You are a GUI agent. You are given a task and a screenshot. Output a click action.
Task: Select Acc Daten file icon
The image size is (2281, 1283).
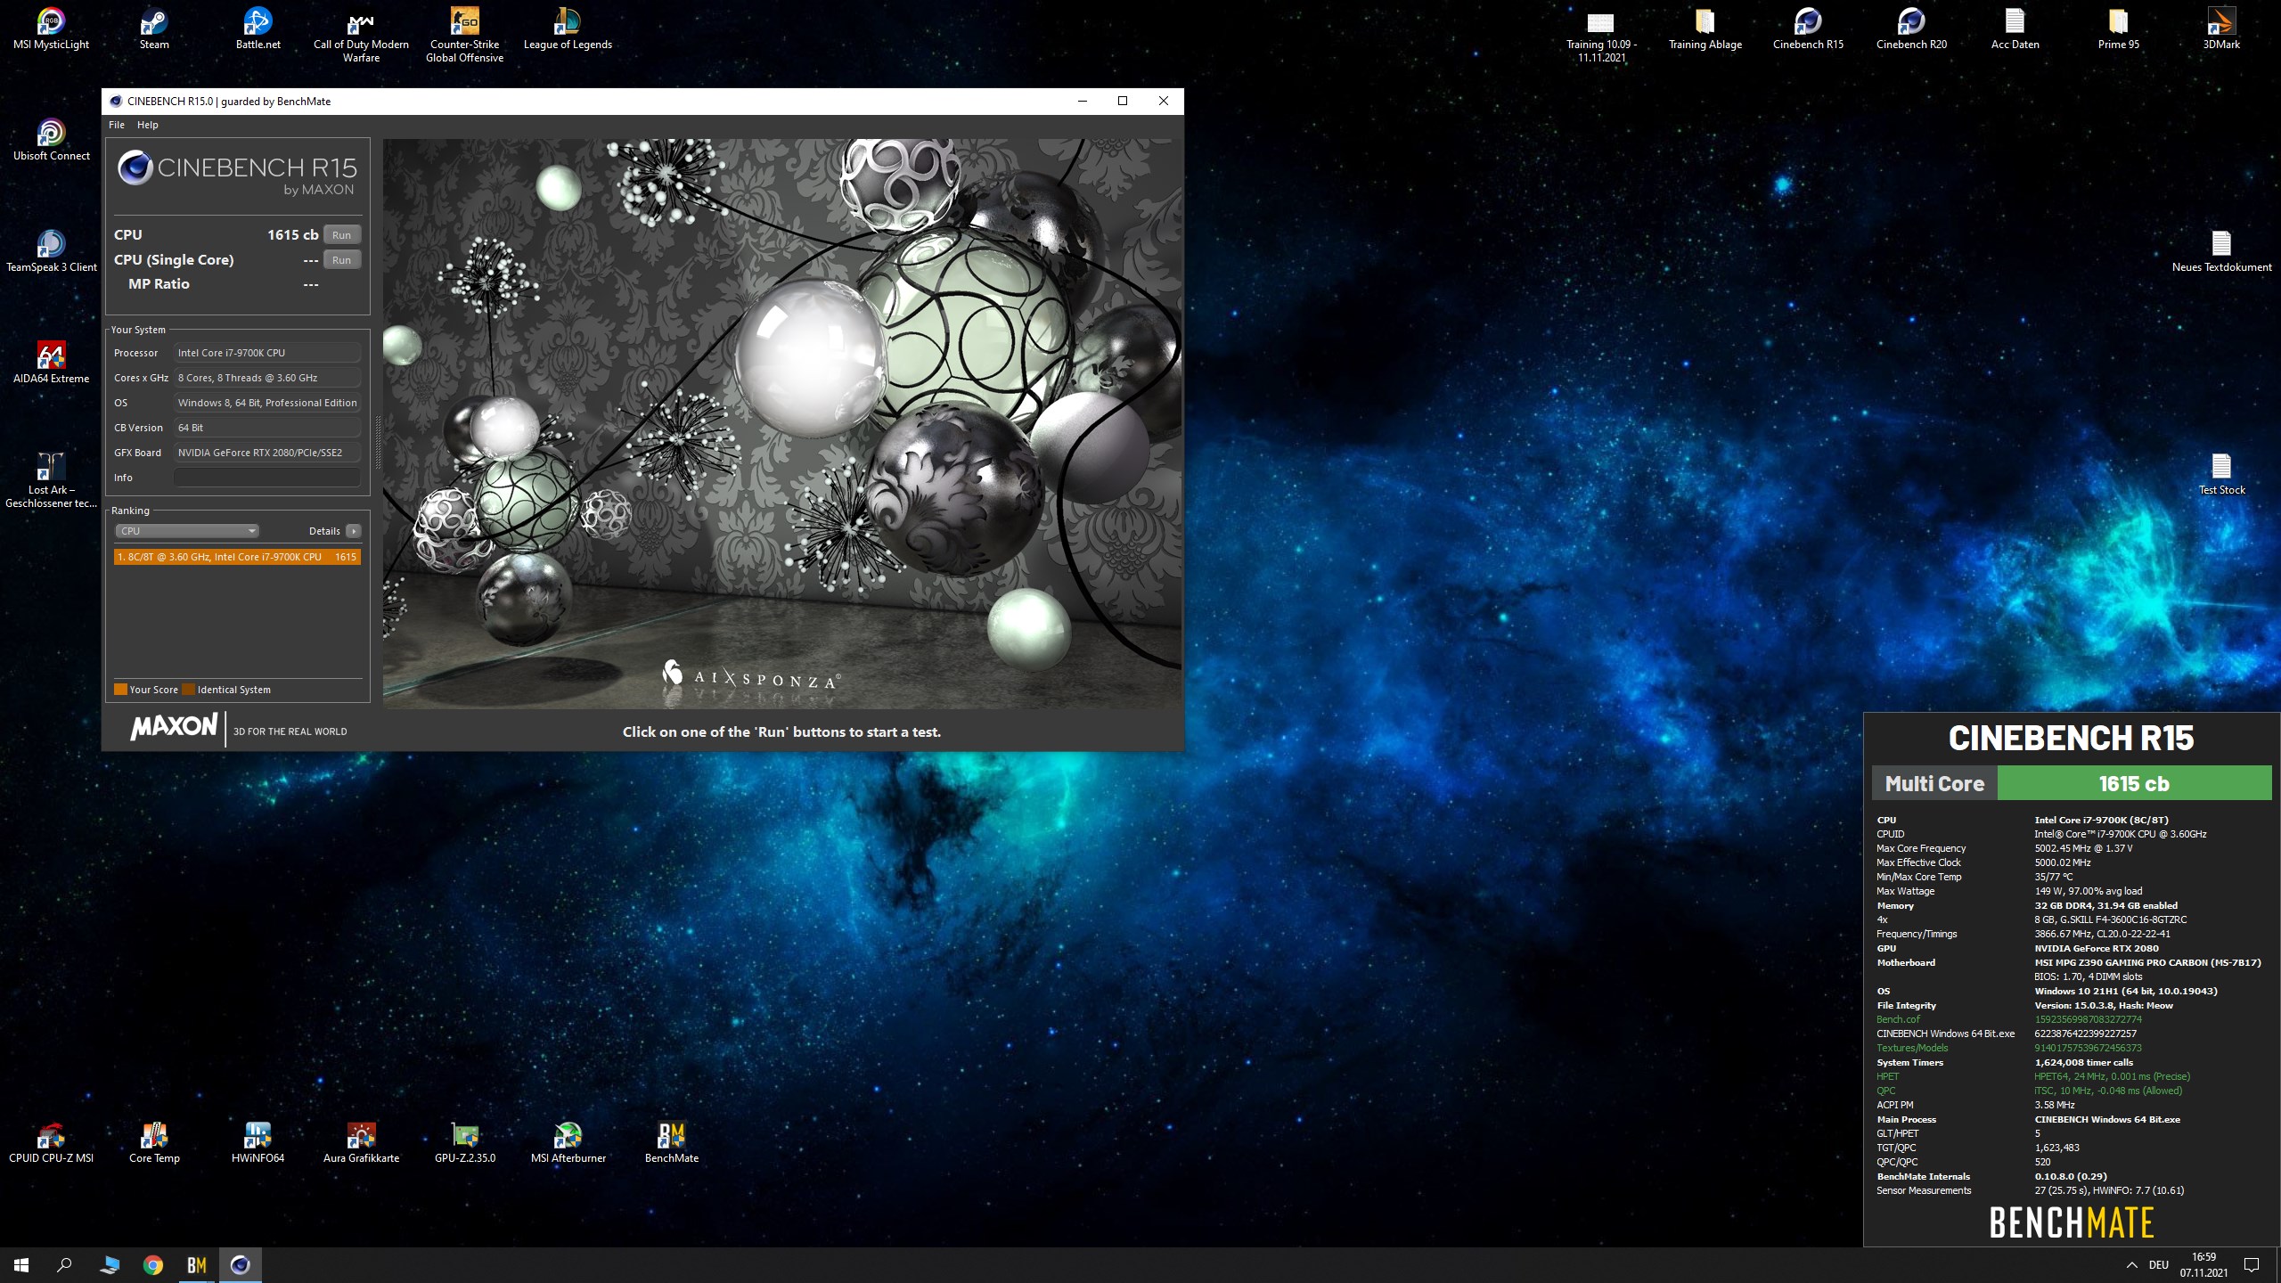point(2015,29)
